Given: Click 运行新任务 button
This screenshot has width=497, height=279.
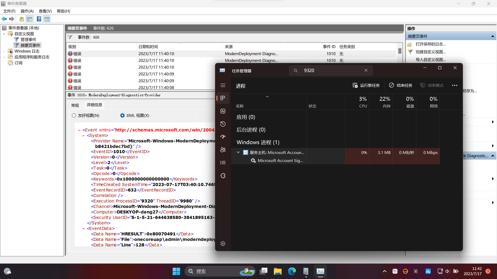Looking at the screenshot, I should [x=366, y=85].
